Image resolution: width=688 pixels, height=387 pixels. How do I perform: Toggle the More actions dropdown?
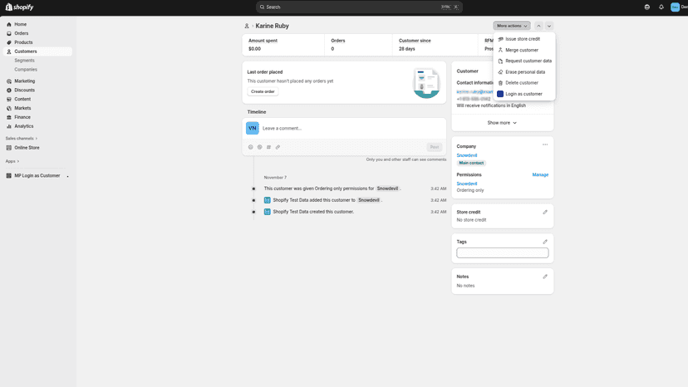tap(512, 26)
